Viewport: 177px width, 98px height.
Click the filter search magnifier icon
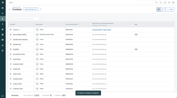(38, 18)
